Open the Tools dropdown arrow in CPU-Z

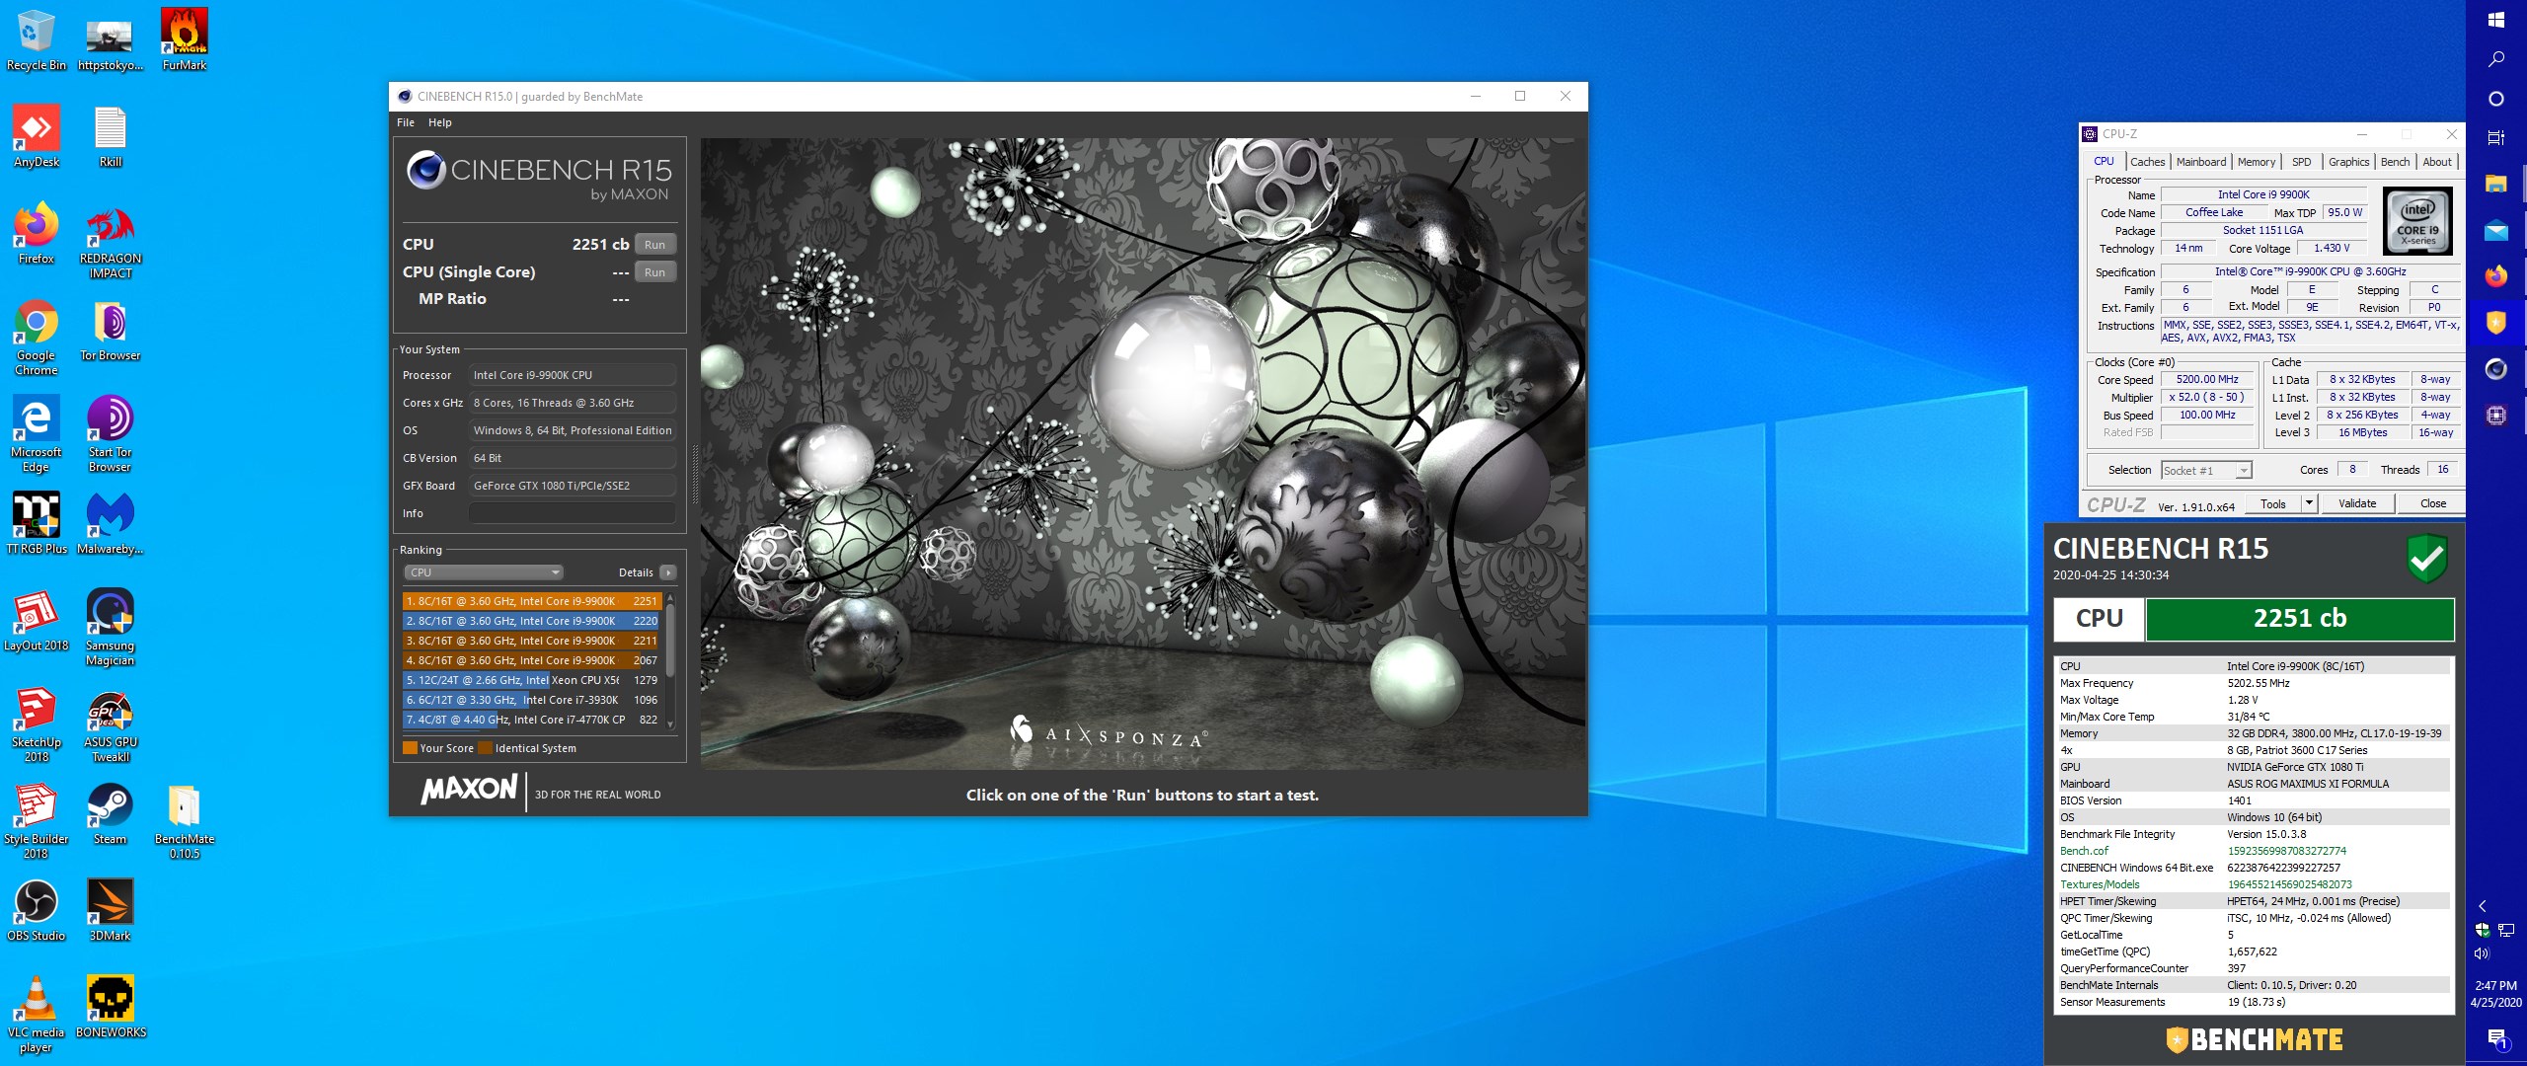click(x=2309, y=503)
